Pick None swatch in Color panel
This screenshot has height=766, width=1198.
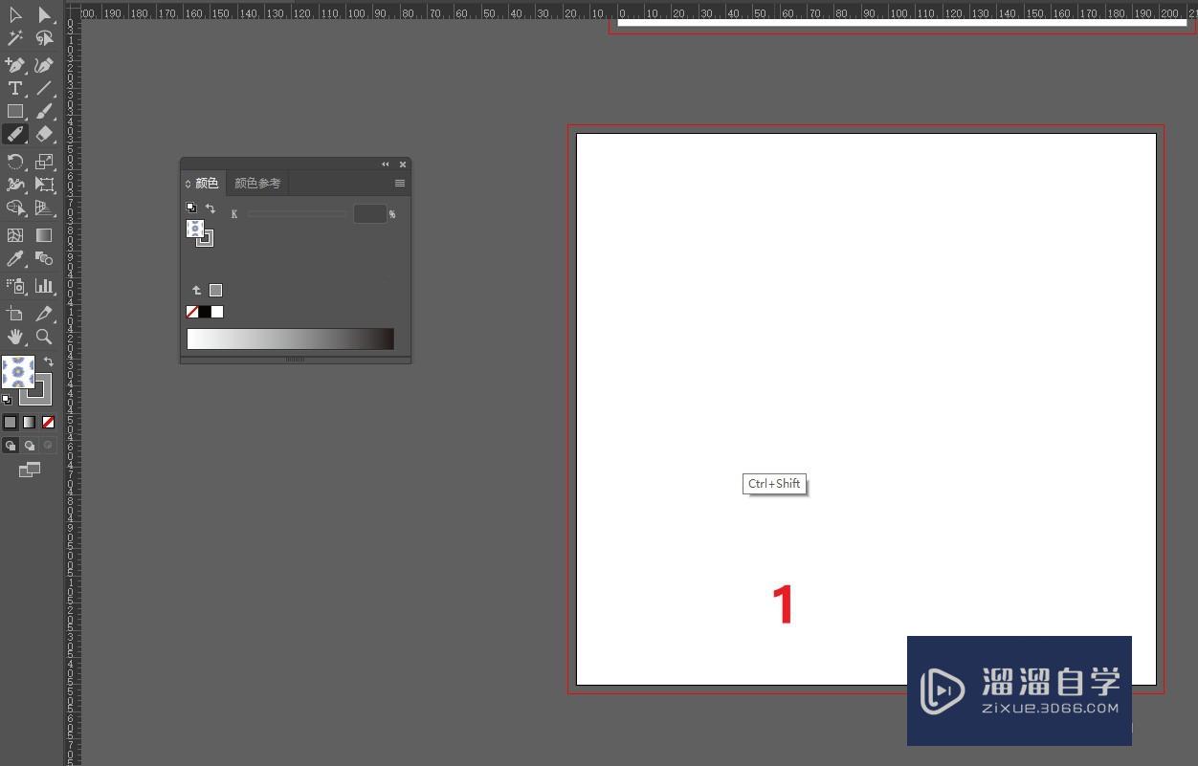click(x=192, y=312)
